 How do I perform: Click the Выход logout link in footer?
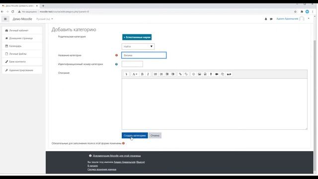(x=140, y=162)
